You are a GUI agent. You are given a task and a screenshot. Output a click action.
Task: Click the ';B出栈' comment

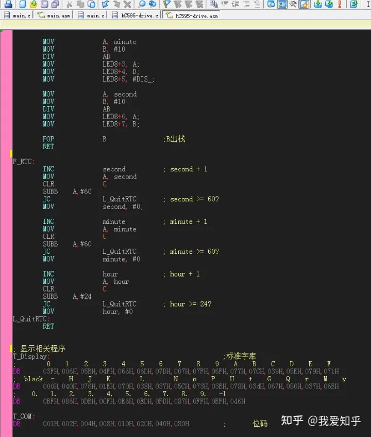[x=174, y=139]
